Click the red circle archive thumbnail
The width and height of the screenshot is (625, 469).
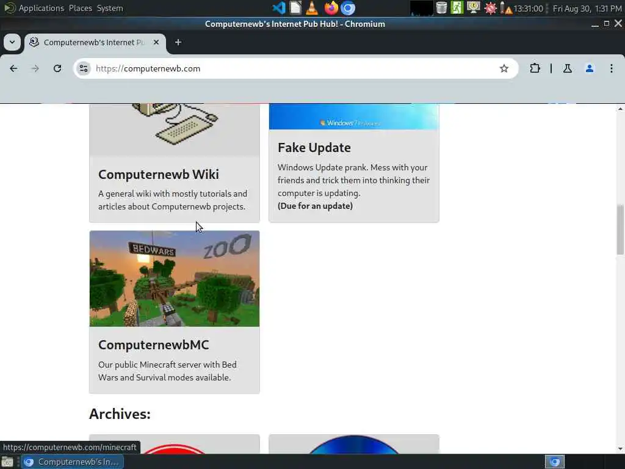coord(175,445)
